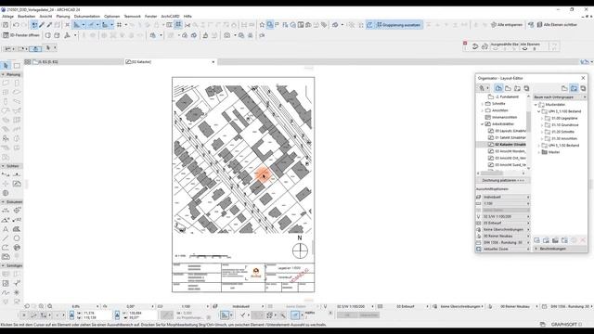Click the new layout icon at Organizer bottom
Image resolution: width=594 pixels, height=334 pixels.
pyautogui.click(x=536, y=240)
